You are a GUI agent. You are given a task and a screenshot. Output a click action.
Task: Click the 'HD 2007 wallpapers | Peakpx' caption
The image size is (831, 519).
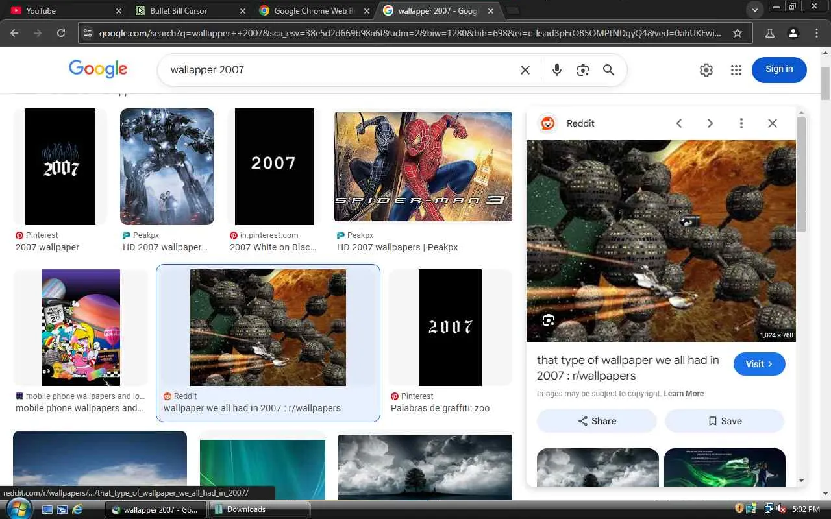[397, 247]
